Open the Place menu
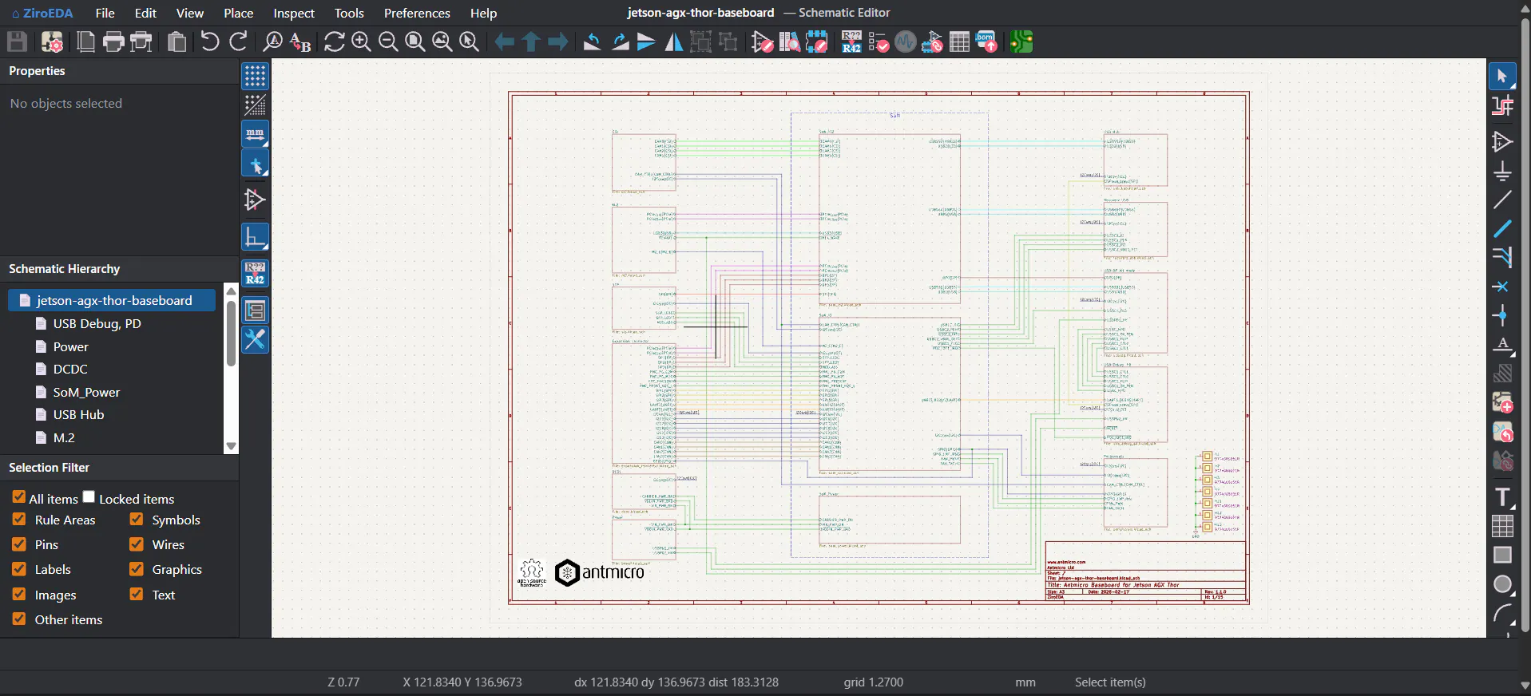This screenshot has height=696, width=1531. coord(238,13)
